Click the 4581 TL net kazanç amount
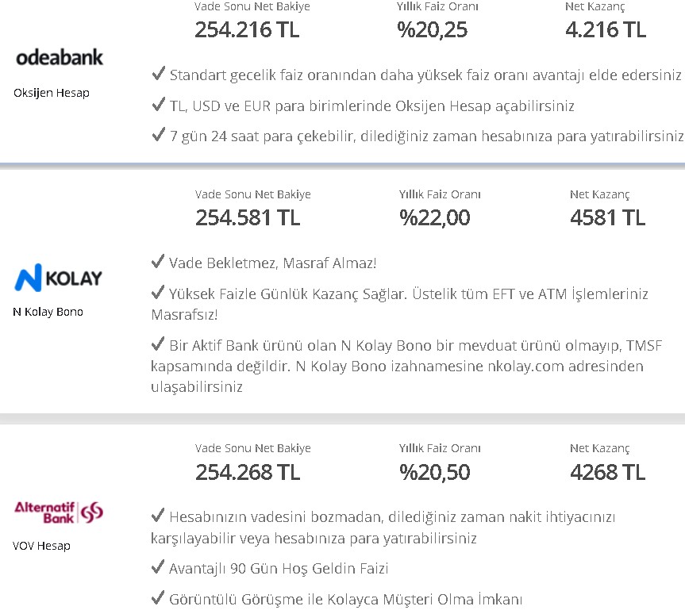 [x=608, y=217]
